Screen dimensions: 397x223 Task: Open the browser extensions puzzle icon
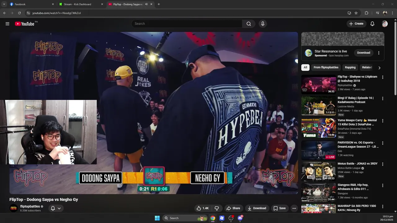tap(367, 13)
